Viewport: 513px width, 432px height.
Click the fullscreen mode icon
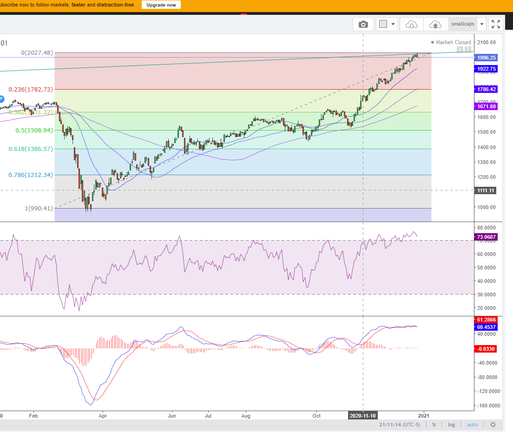(x=496, y=24)
